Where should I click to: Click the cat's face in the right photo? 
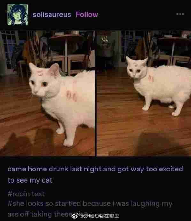[136, 68]
